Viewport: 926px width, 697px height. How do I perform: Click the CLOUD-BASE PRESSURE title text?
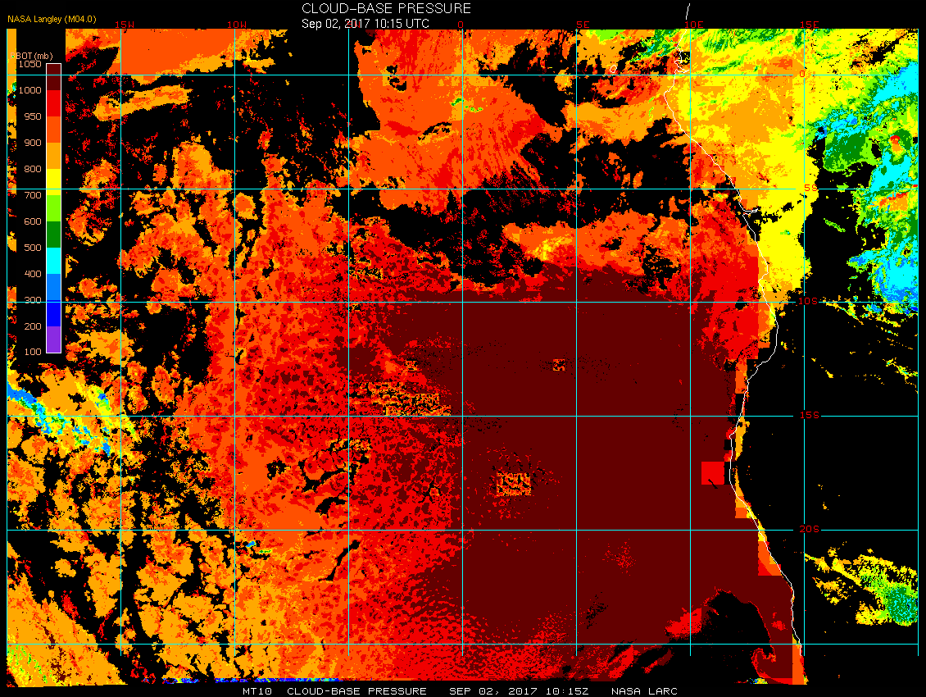[x=386, y=8]
